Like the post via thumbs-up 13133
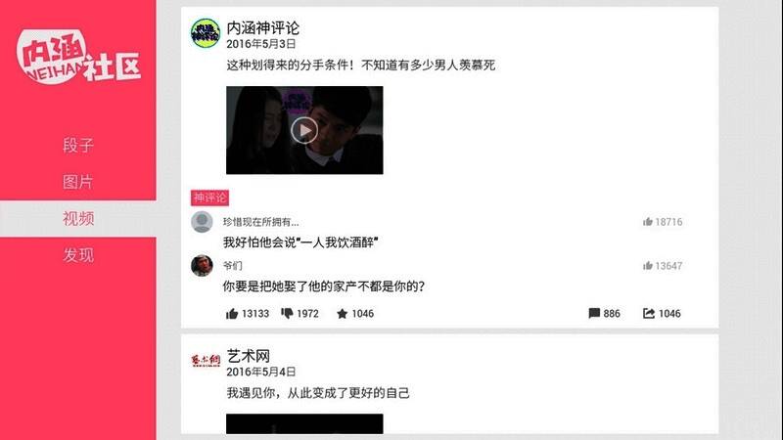 [x=248, y=313]
